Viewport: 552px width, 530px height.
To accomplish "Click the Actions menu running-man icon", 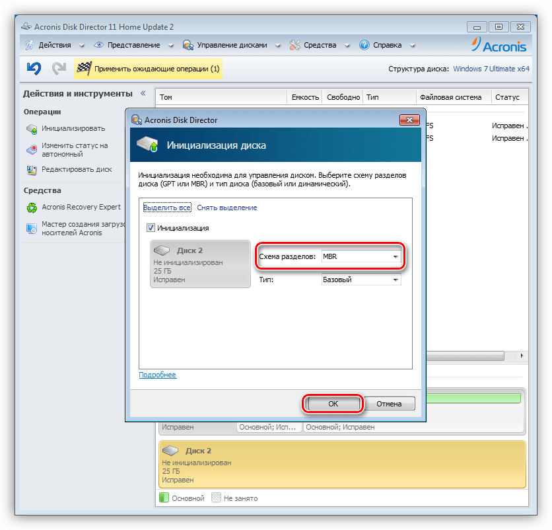I will tap(30, 45).
